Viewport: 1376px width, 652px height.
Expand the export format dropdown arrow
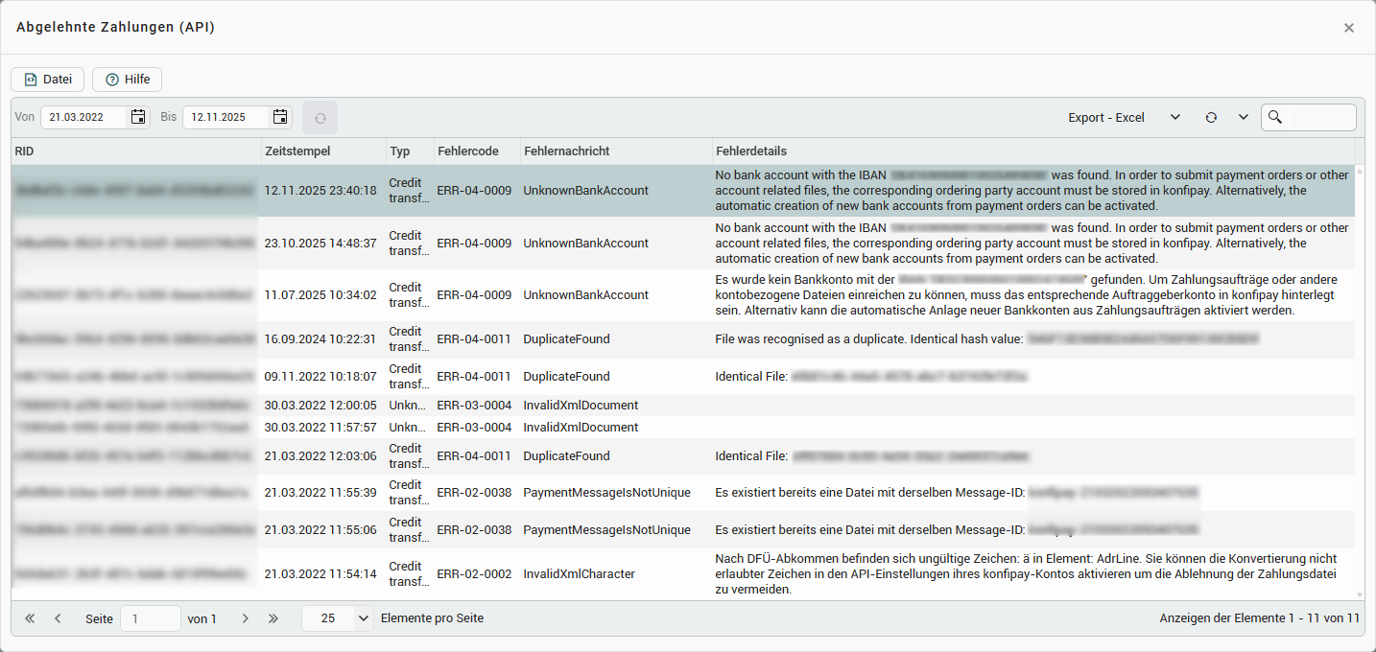click(x=1175, y=117)
